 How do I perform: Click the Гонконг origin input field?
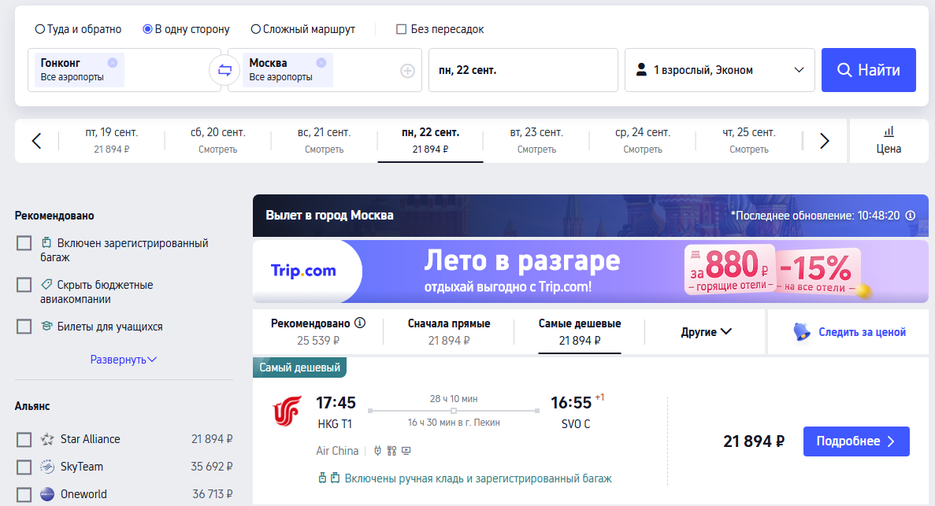124,70
